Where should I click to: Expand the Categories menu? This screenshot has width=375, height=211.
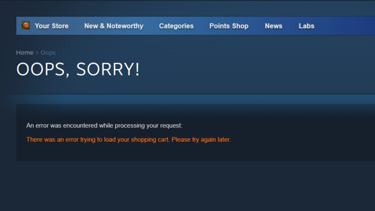coord(176,26)
